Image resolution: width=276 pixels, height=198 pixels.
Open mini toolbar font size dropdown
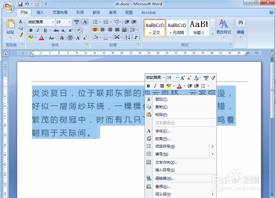click(x=177, y=78)
